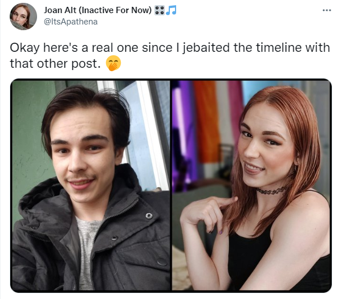The height and width of the screenshot is (299, 338).
Task: Click the orange flag in the right photo background
Action: (x=206, y=122)
